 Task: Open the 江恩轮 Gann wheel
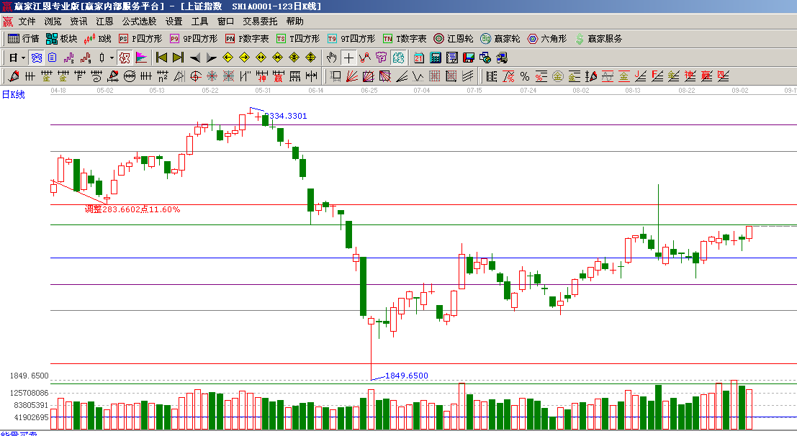tap(453, 39)
